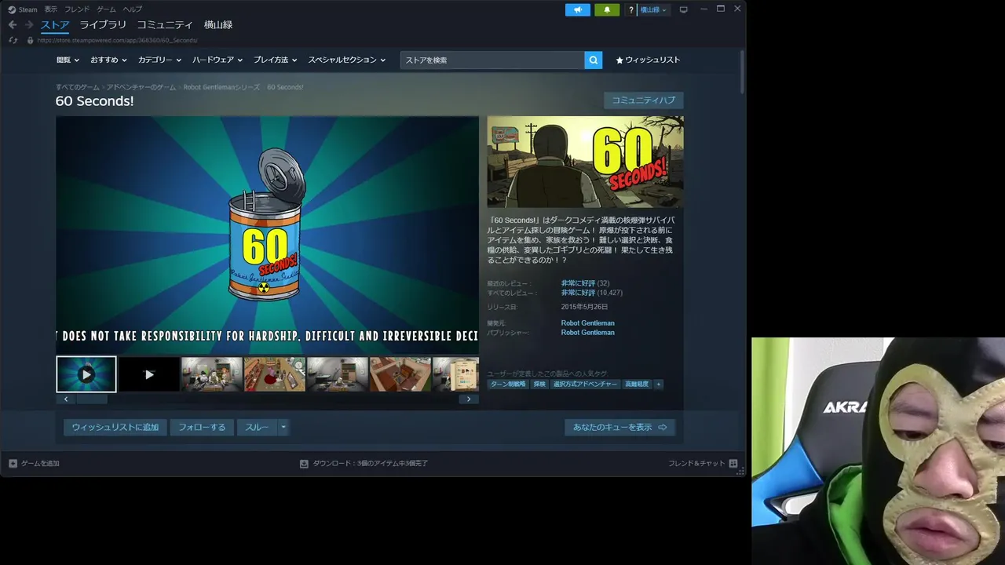
Task: Open the 横山緑 profile tab
Action: pyautogui.click(x=218, y=25)
